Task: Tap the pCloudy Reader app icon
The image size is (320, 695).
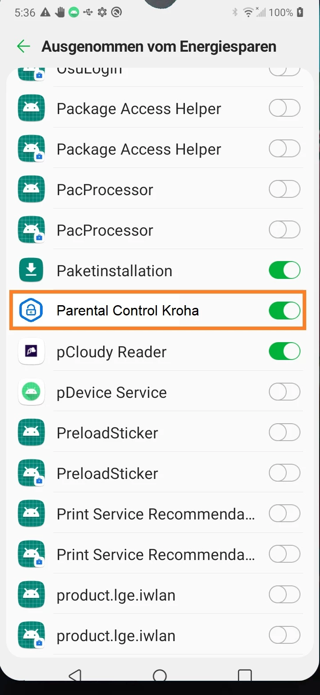Action: (31, 352)
